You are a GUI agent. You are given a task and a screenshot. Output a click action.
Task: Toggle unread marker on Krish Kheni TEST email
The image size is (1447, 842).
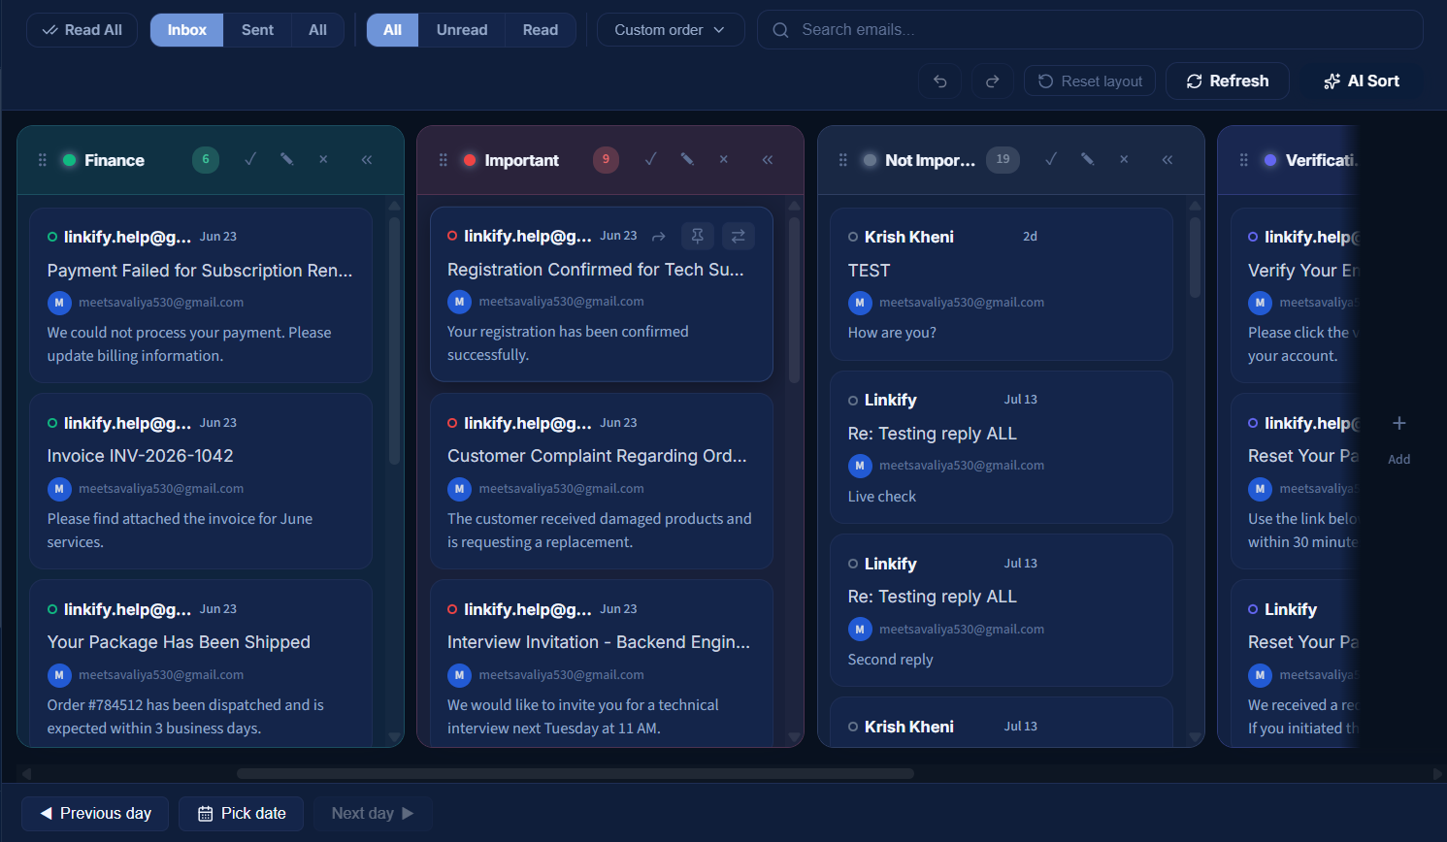[853, 237]
